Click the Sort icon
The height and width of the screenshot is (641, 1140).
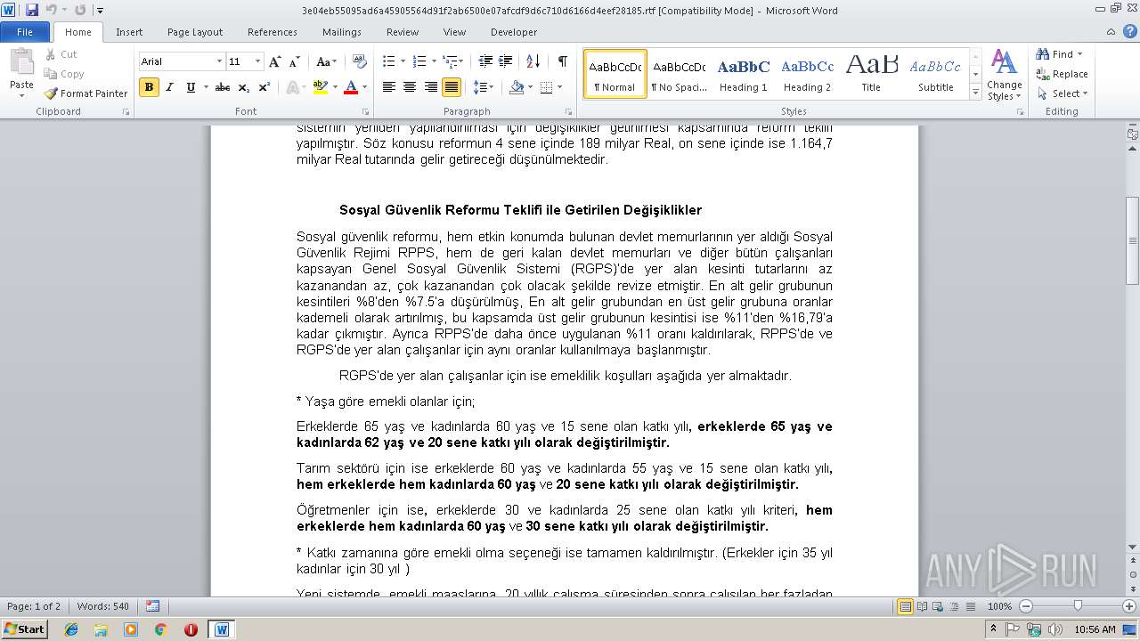coord(533,61)
